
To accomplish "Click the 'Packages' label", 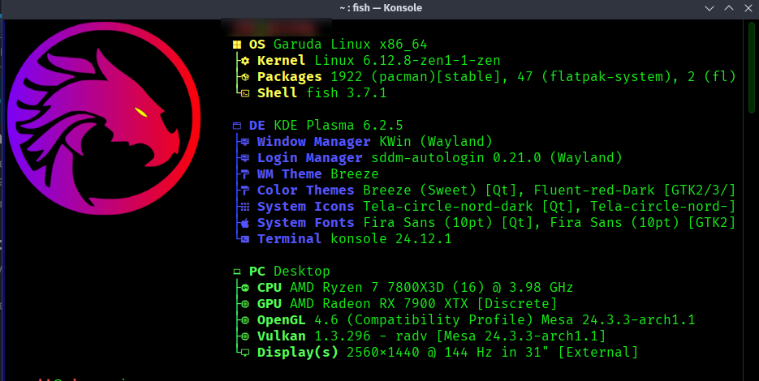I will click(290, 77).
